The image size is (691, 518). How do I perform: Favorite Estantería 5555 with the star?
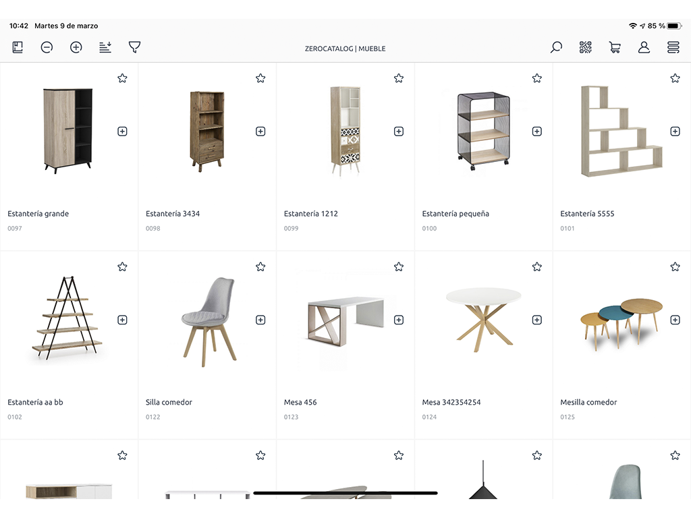(675, 78)
